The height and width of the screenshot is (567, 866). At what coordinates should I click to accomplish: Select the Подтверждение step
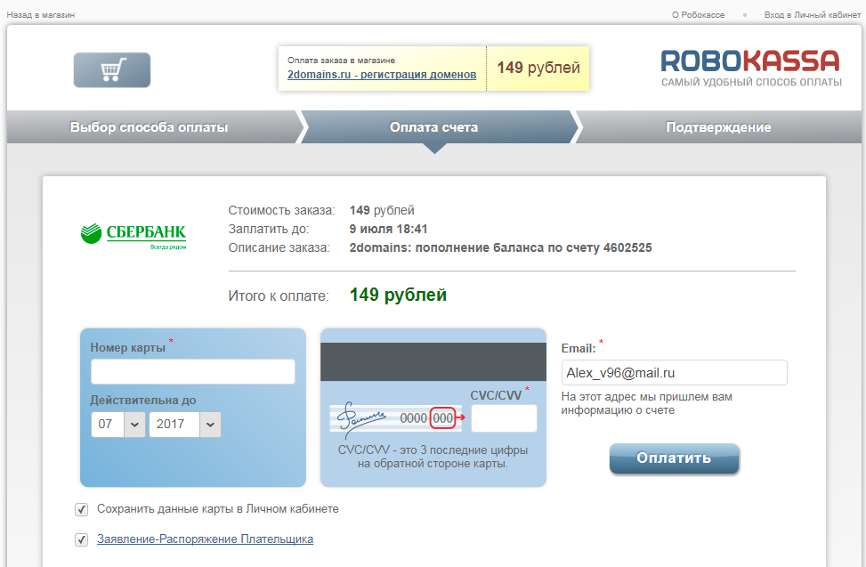(x=718, y=127)
